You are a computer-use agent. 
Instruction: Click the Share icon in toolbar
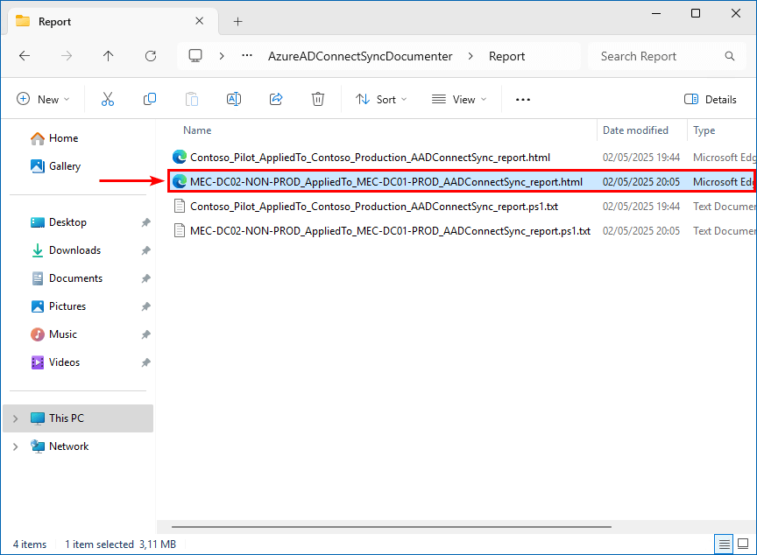pos(276,99)
